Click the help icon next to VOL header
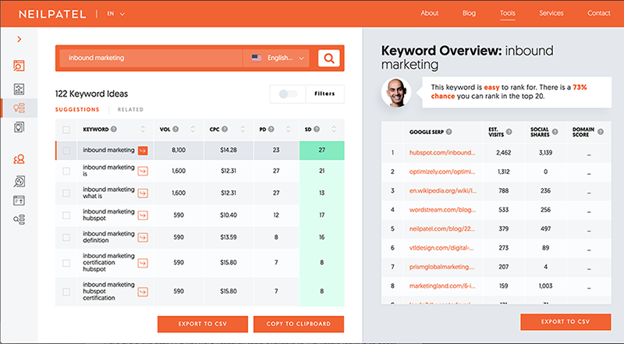Screen dimensions: 624x344 [x=175, y=129]
